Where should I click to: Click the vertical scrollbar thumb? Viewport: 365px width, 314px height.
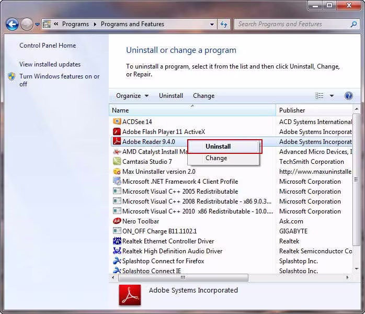pyautogui.click(x=357, y=180)
